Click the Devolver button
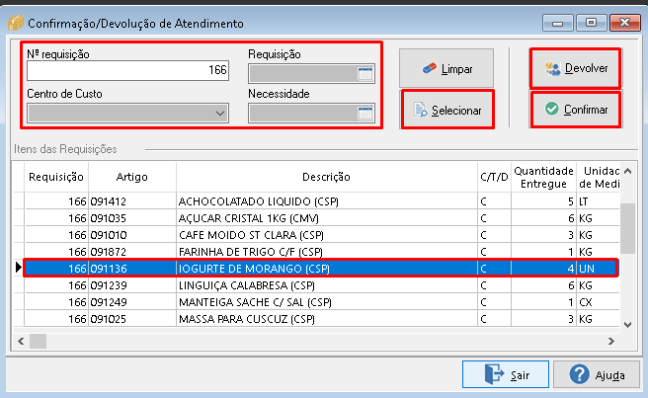 click(576, 68)
